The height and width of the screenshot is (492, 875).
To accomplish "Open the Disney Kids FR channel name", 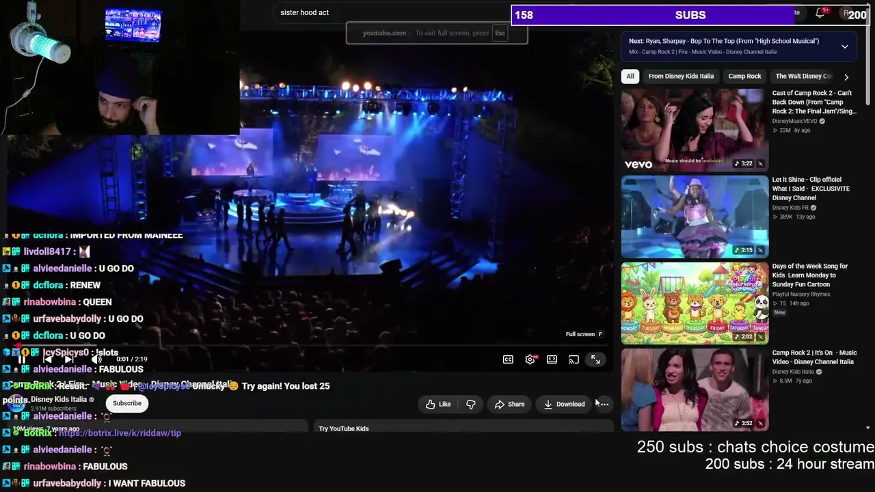I will (791, 208).
